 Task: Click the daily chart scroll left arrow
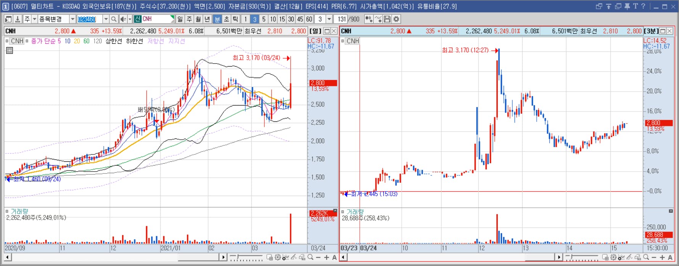(x=7, y=258)
